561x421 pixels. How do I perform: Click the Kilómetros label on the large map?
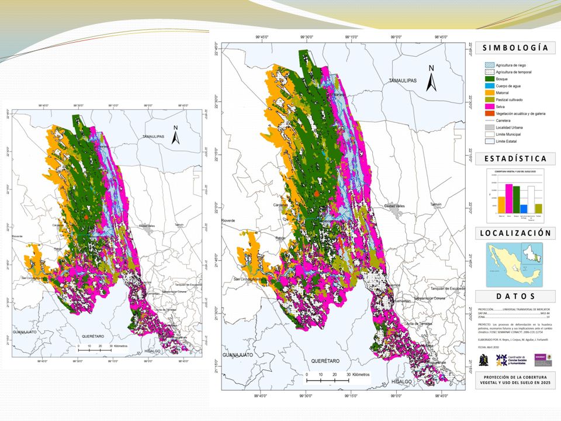click(361, 374)
